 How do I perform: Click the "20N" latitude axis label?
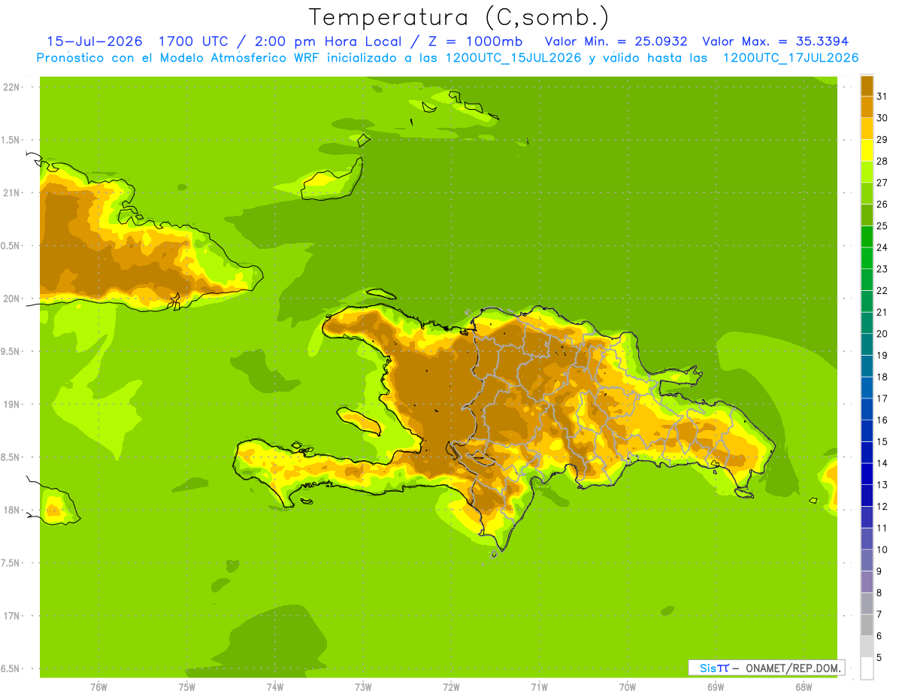click(x=12, y=298)
